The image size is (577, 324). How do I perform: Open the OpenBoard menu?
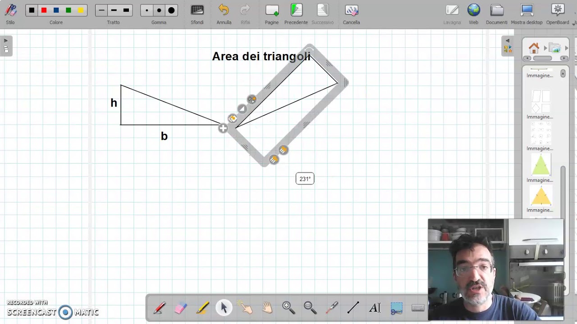point(558,13)
